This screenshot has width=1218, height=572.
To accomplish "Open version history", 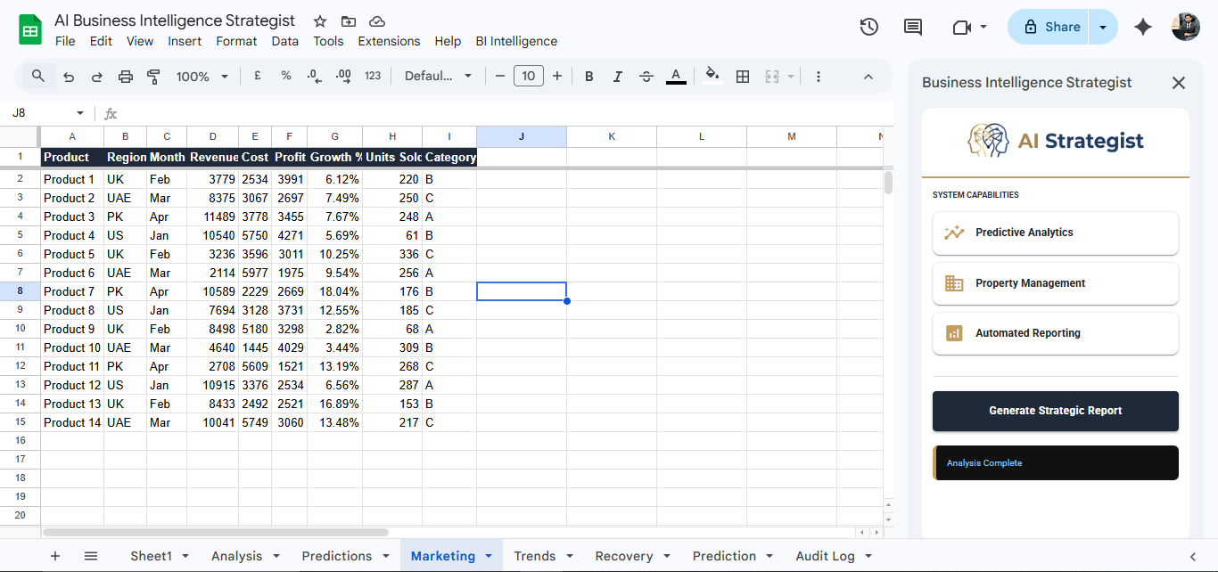I will pyautogui.click(x=868, y=27).
